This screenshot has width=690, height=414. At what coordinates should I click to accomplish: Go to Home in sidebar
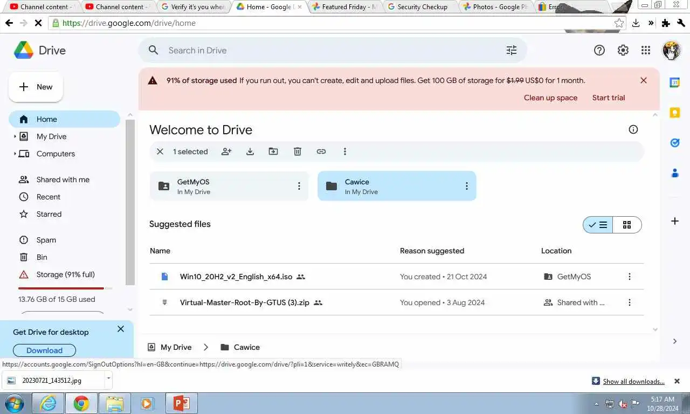pos(64,119)
